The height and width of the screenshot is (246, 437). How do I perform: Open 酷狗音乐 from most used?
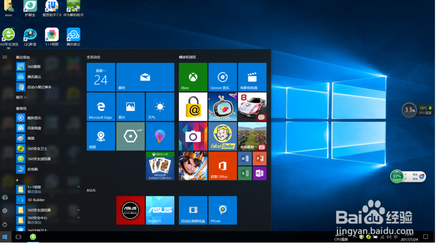point(49,118)
